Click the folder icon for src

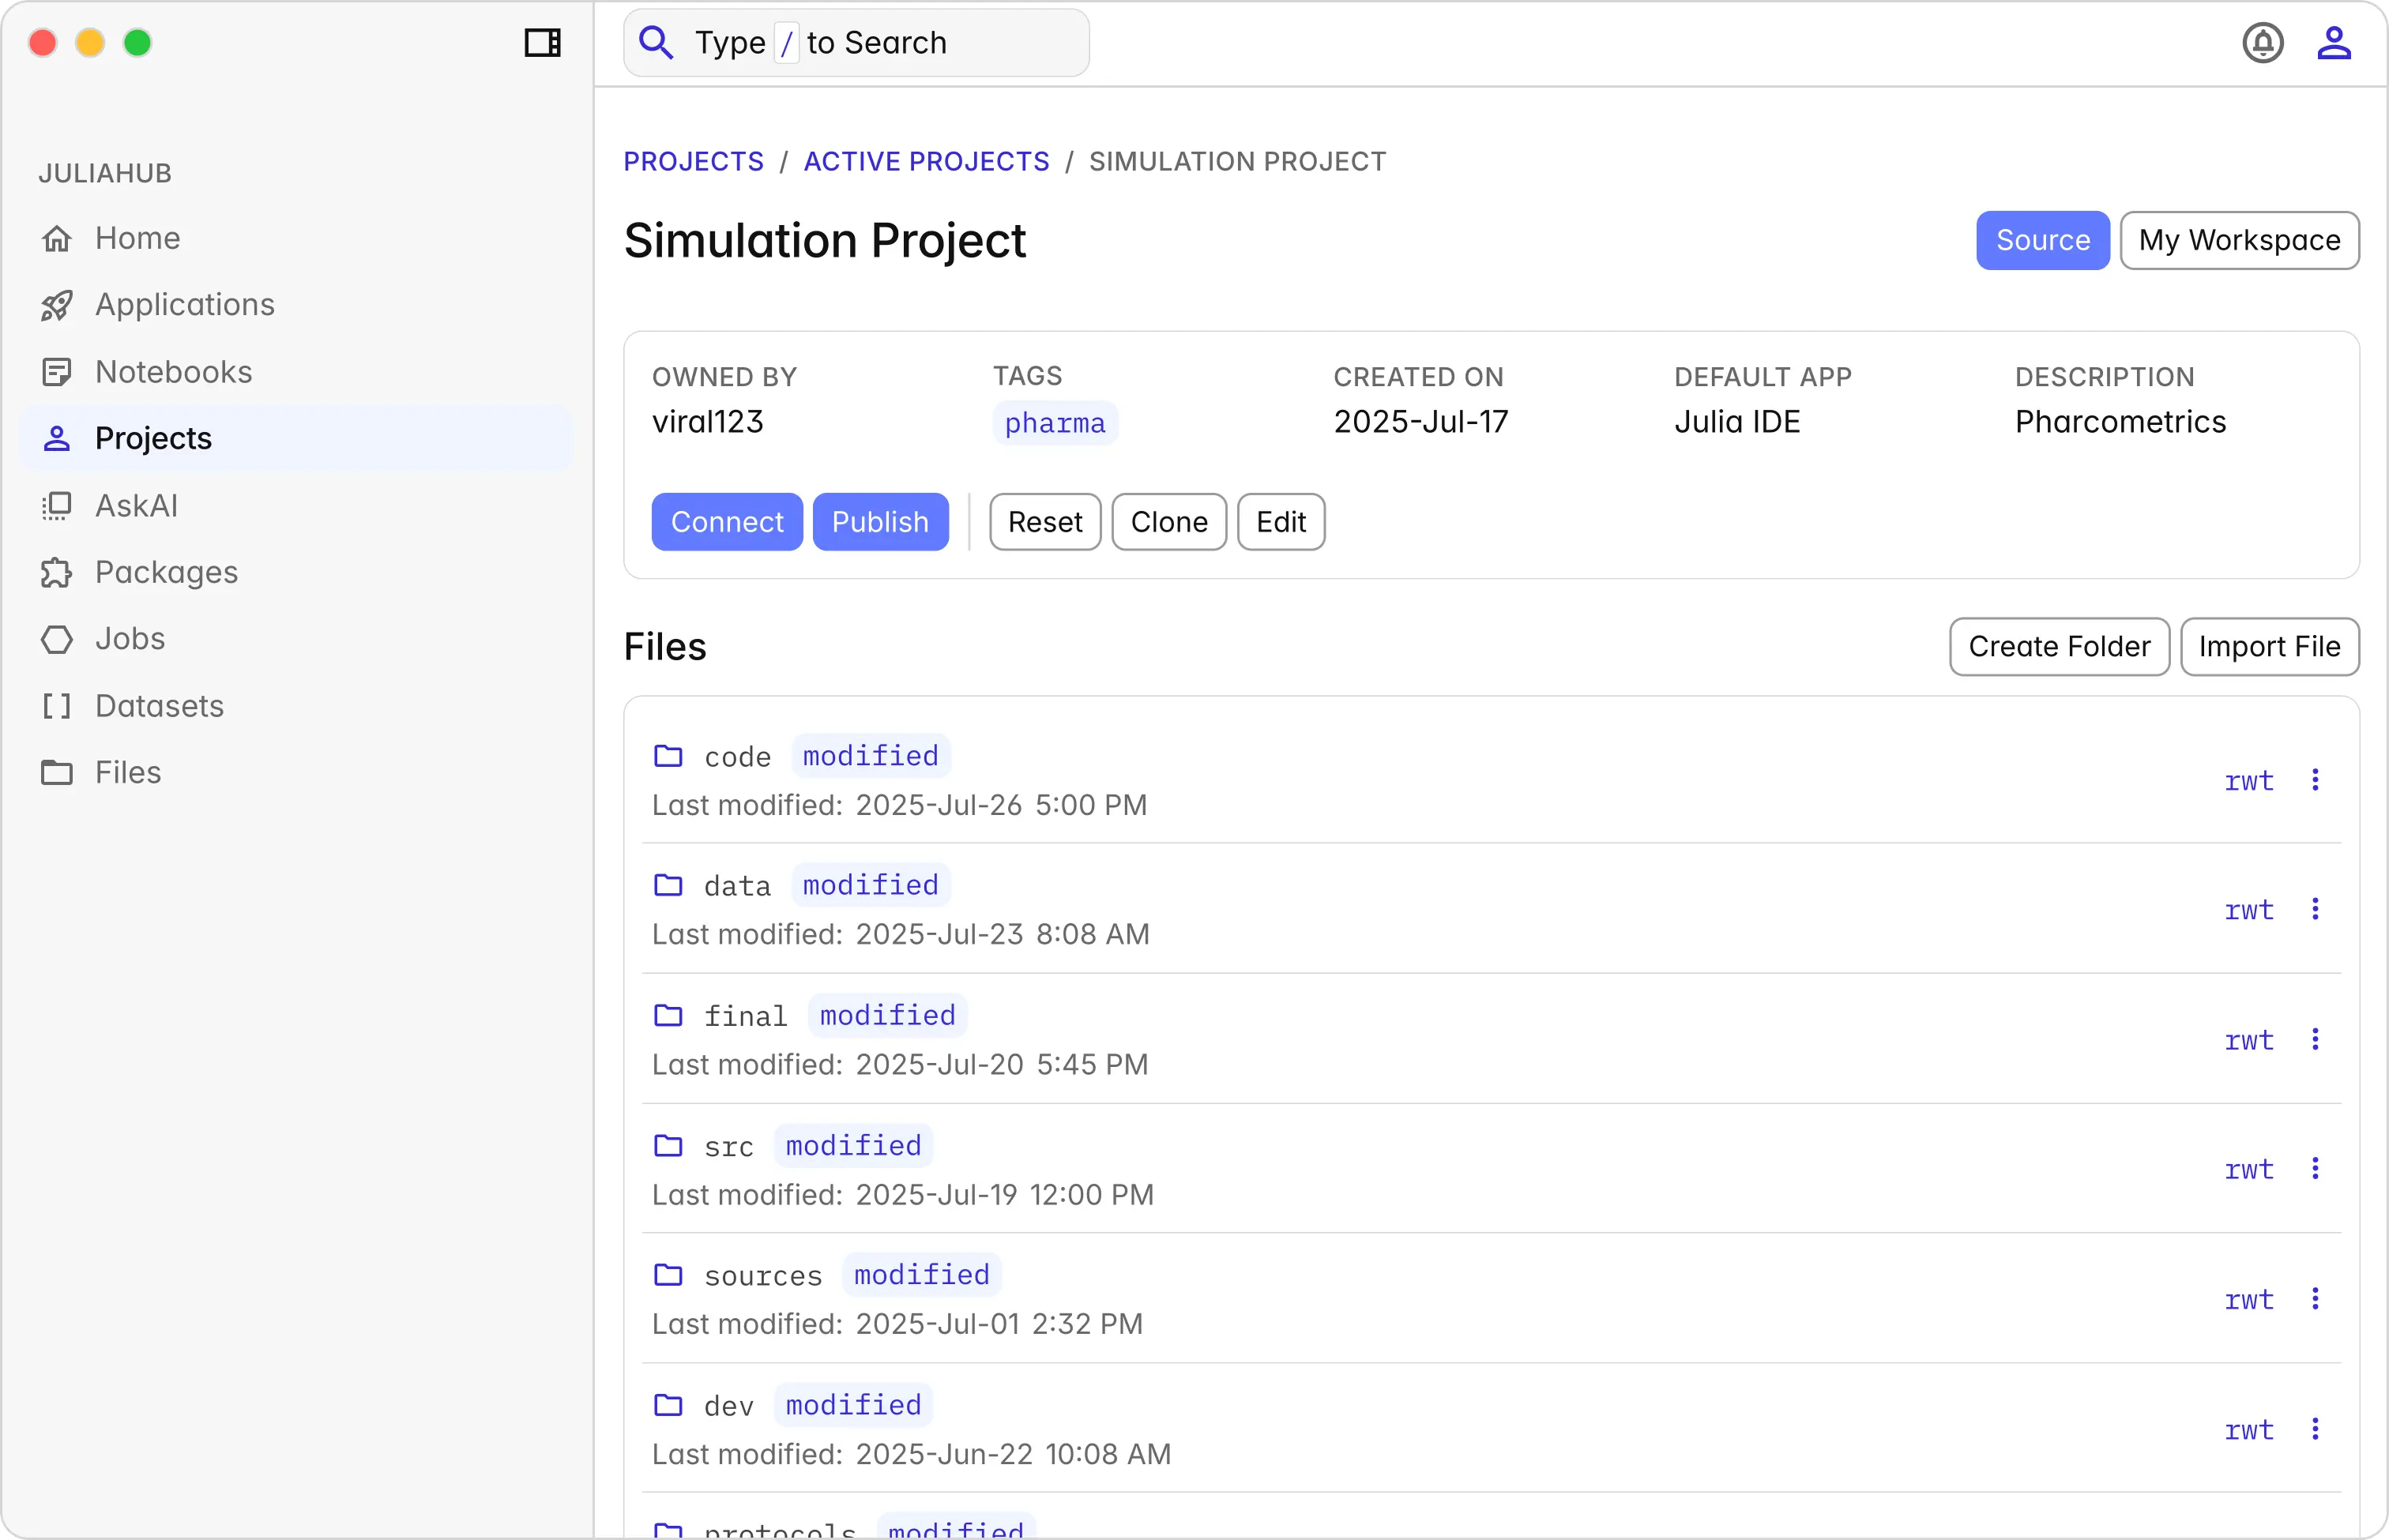click(668, 1145)
